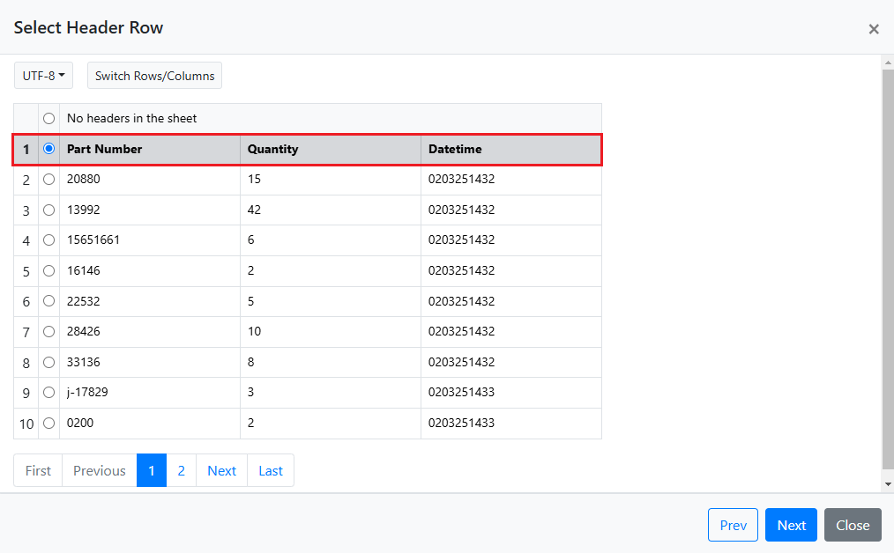
Task: Choose row 2 radio button for 20880
Action: coord(49,179)
